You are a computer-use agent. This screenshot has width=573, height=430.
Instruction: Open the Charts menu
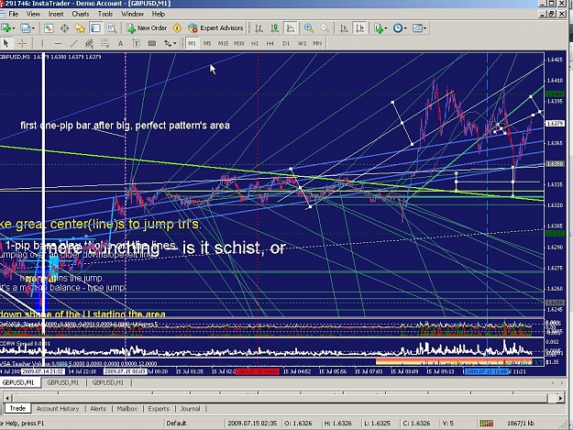(81, 14)
